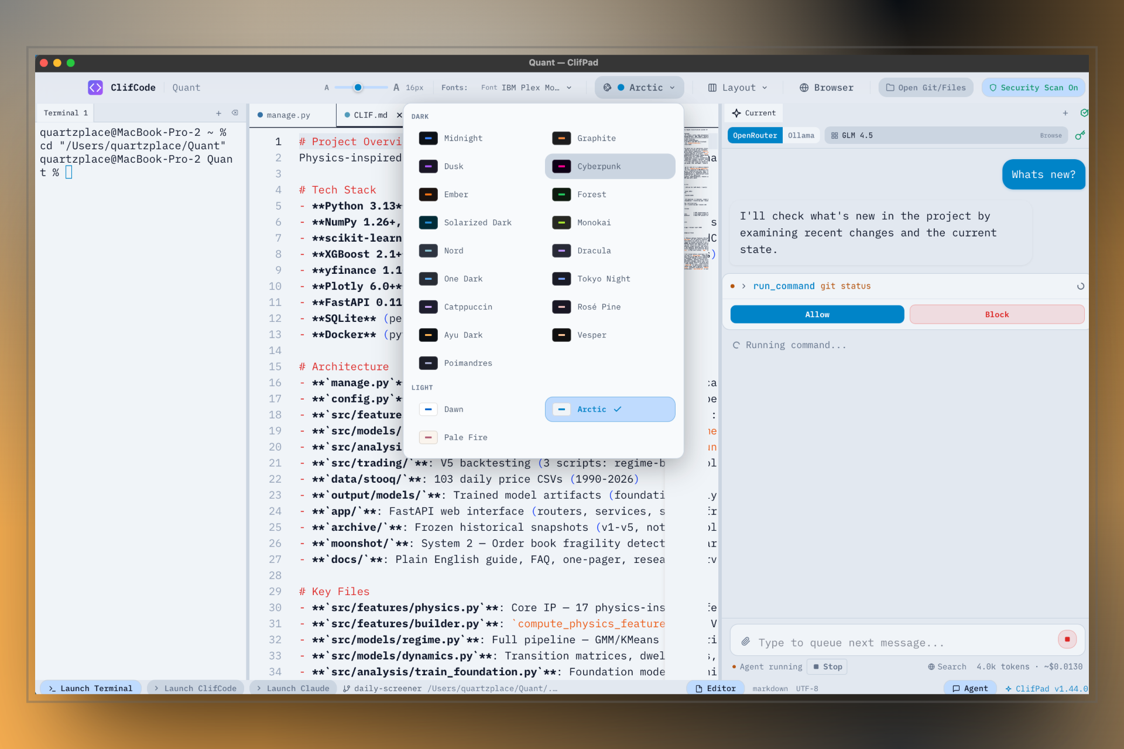Image resolution: width=1124 pixels, height=749 pixels.
Task: Open the IBM Plex Mono font dropdown
Action: click(526, 87)
